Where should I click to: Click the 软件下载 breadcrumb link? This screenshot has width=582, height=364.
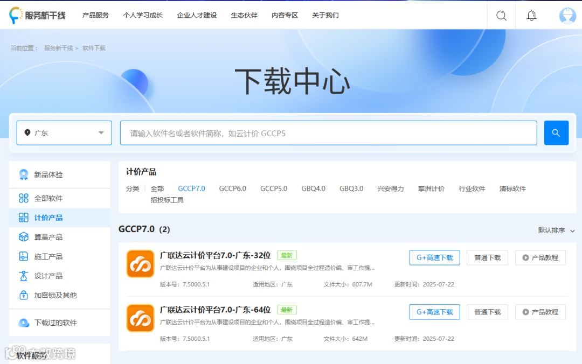(x=94, y=48)
